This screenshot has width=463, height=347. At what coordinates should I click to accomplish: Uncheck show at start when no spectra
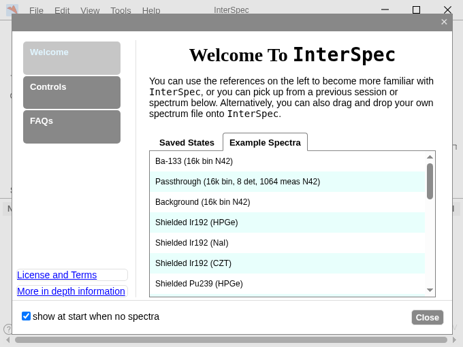26,316
